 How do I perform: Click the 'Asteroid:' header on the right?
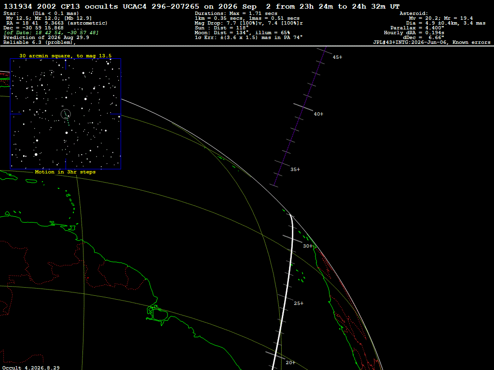(x=413, y=13)
